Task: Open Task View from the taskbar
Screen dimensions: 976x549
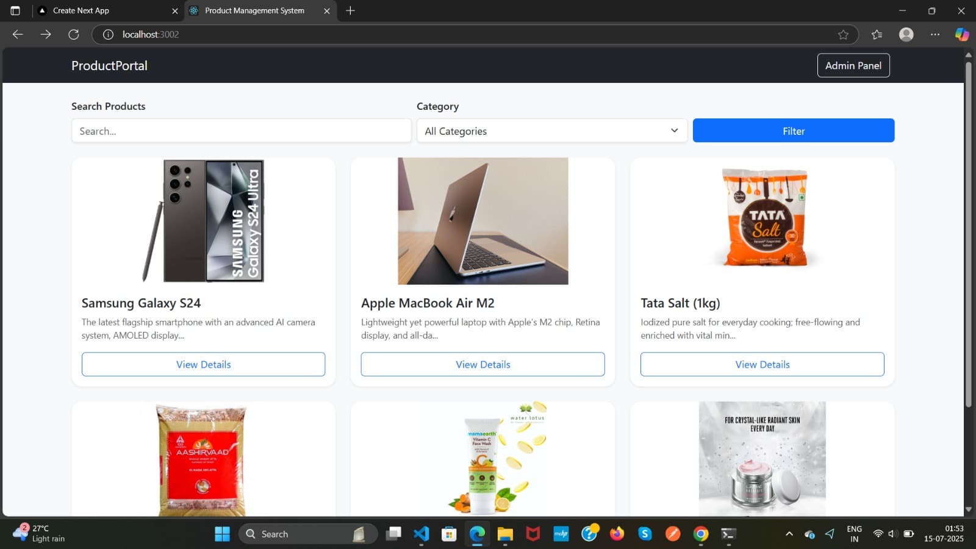Action: coord(393,534)
